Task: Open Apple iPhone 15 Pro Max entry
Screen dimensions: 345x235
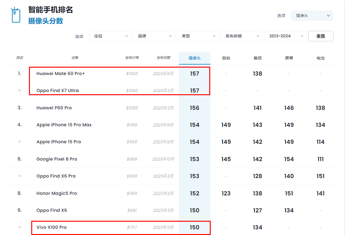Action: [64, 125]
